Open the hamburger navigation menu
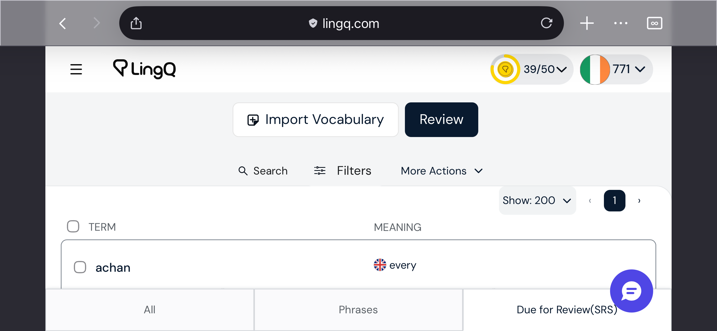 (76, 69)
